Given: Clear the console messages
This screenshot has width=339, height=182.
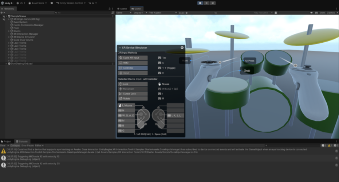Looking at the screenshot, I should (3, 146).
